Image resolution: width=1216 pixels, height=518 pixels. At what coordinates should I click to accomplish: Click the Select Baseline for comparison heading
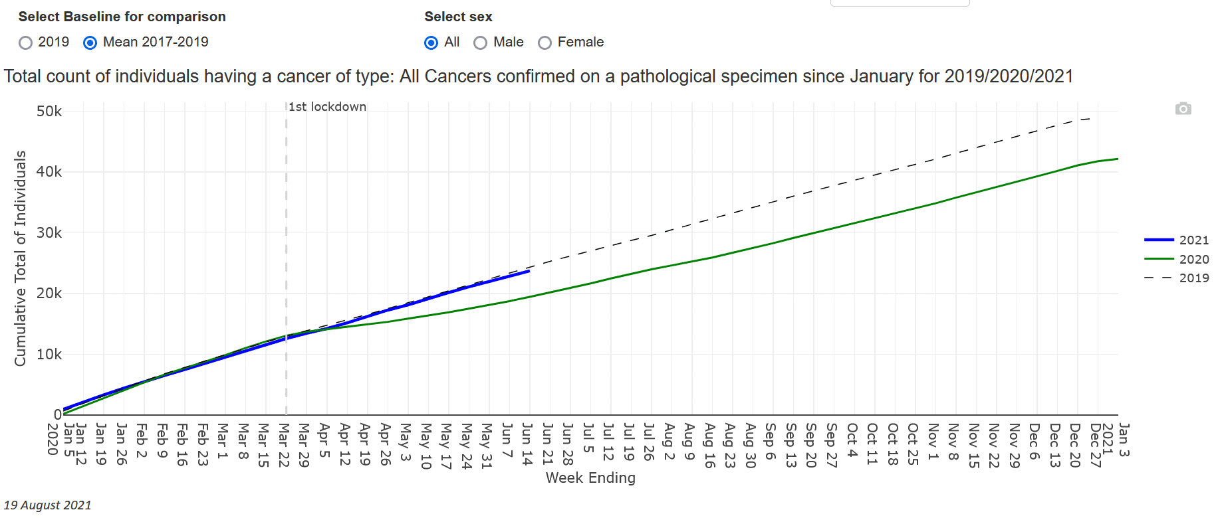(122, 17)
